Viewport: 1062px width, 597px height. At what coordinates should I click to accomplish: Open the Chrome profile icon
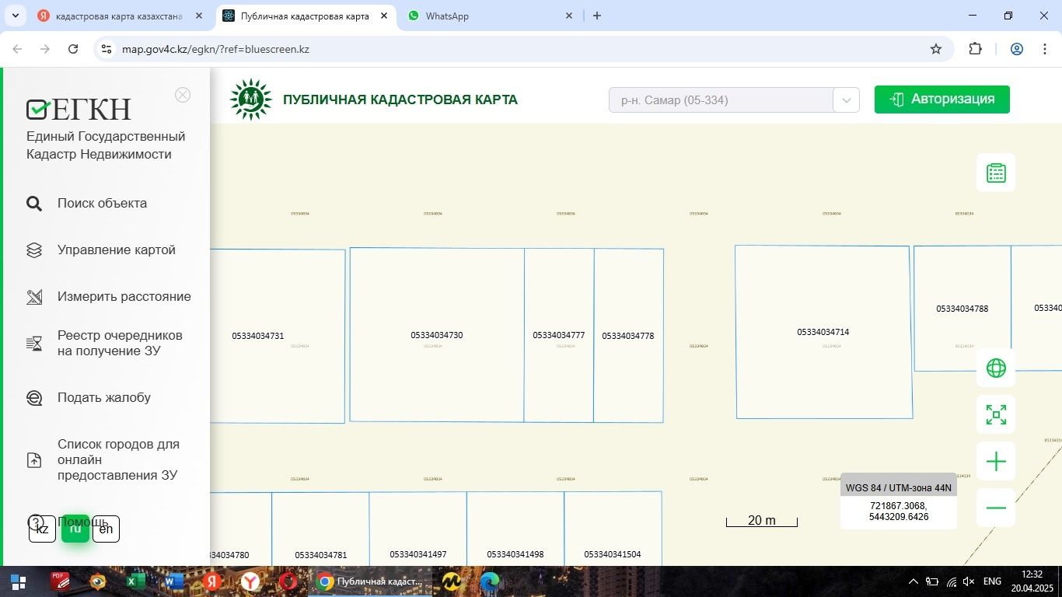(x=1017, y=49)
